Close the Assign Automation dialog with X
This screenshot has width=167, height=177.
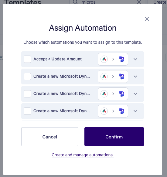coord(147,19)
